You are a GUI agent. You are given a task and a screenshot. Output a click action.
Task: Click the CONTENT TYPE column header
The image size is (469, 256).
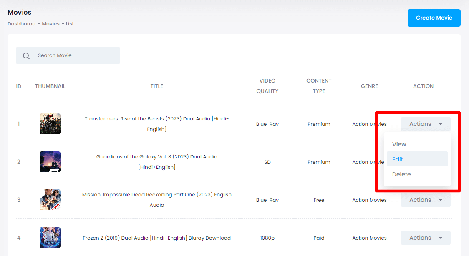[319, 86]
